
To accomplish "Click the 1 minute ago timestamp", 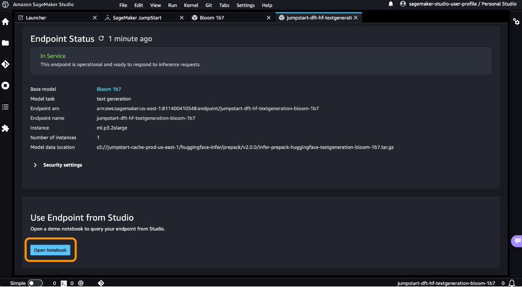I will tap(130, 38).
